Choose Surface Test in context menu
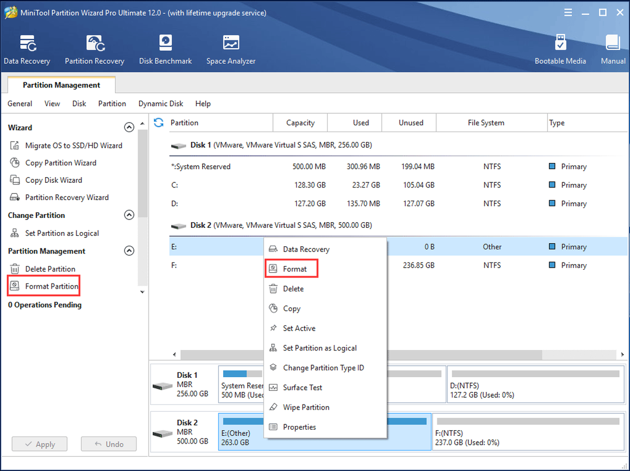Screen dimensions: 630x471 click(x=325, y=388)
